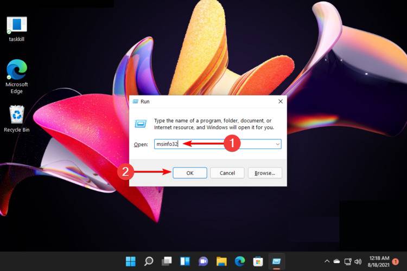Viewport: 407px width, 271px height.
Task: Open File Explorer from the taskbar
Action: click(221, 261)
